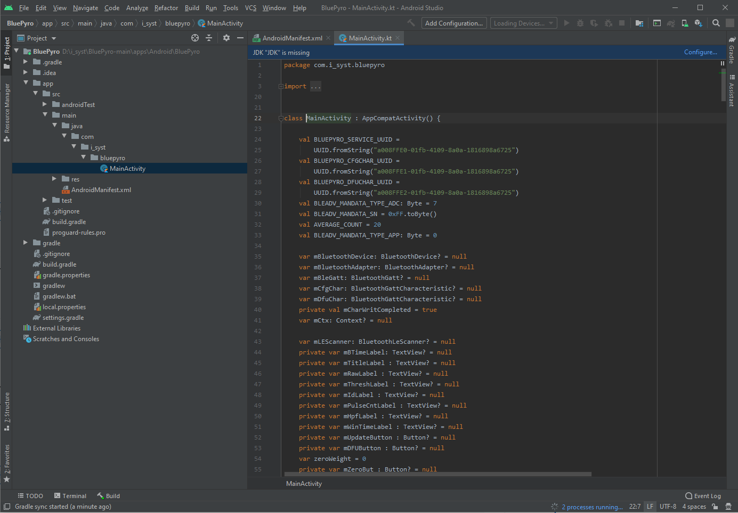Open the Loading Devices dropdown
The width and height of the screenshot is (738, 513).
coord(523,23)
